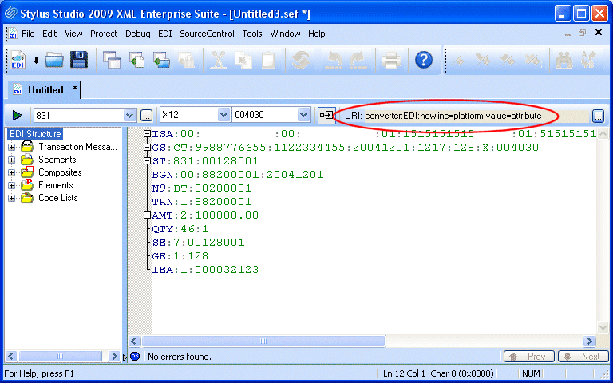Collapse the GS segment line
Viewport: 613px width, 383px height.
point(147,148)
